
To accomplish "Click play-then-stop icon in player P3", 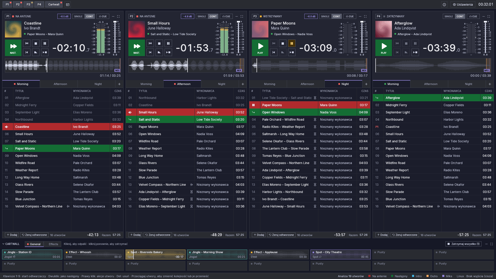I will point(292,52).
